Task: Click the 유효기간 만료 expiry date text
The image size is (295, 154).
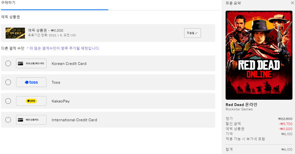Action: click(52, 35)
